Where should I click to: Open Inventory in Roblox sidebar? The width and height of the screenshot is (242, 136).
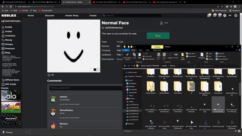[x=8, y=36]
